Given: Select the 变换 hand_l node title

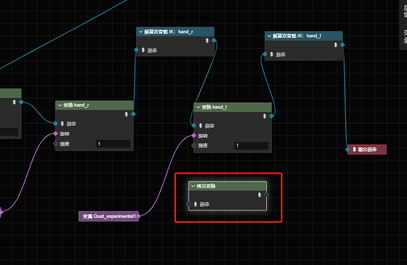Looking at the screenshot, I should tap(214, 107).
